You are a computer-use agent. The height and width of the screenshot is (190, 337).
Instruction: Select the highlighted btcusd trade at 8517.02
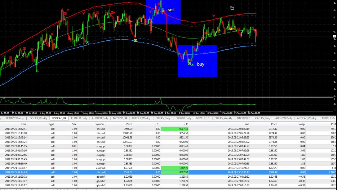[101, 172]
